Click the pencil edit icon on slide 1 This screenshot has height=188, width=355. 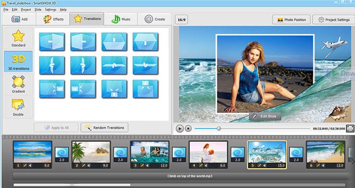[25, 166]
